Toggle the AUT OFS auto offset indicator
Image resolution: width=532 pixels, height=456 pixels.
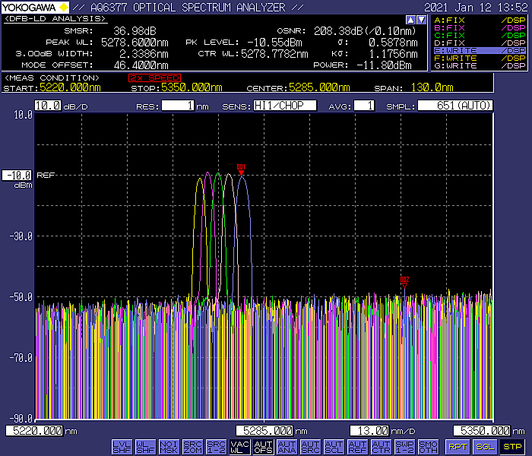pos(263,446)
